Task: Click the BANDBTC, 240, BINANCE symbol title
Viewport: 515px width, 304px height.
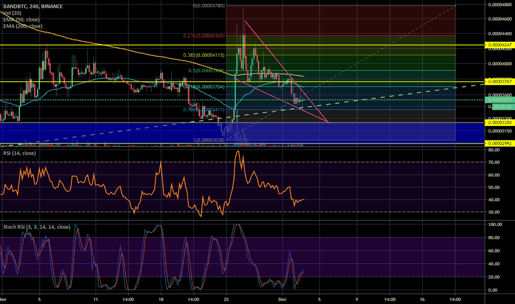Action: click(x=33, y=6)
